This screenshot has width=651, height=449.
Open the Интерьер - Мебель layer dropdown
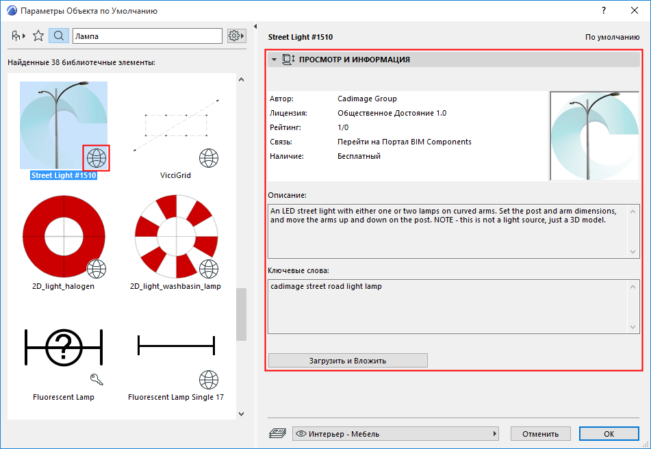tap(396, 434)
